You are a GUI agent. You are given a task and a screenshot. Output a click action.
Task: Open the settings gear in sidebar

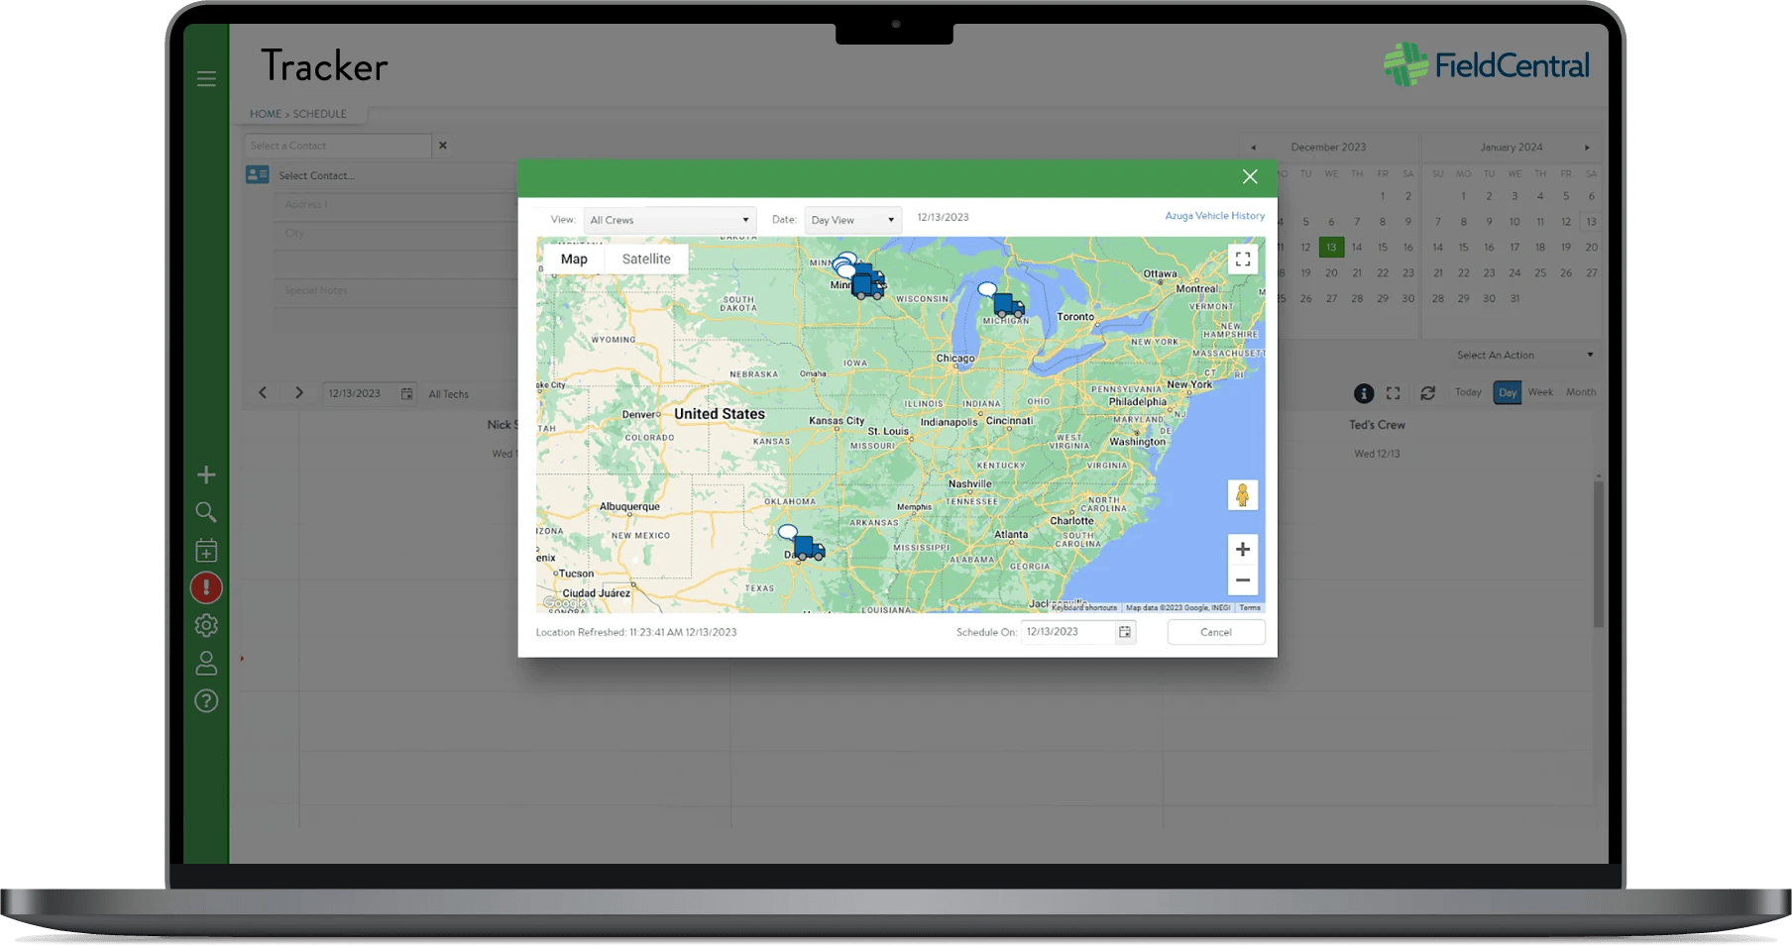coord(206,625)
